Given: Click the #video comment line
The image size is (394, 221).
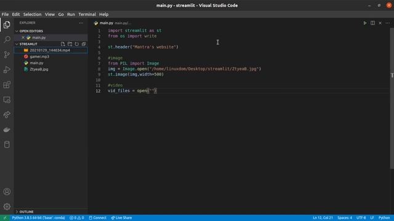Looking at the screenshot, I should coord(115,85).
